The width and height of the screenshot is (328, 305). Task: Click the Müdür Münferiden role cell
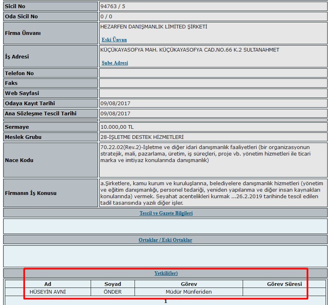189,292
